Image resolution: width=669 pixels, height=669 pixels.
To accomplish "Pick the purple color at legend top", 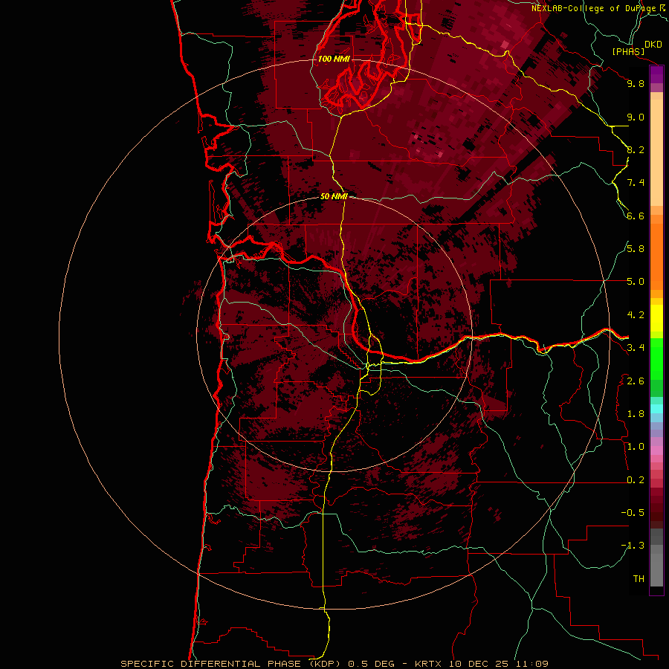I will coord(656,74).
